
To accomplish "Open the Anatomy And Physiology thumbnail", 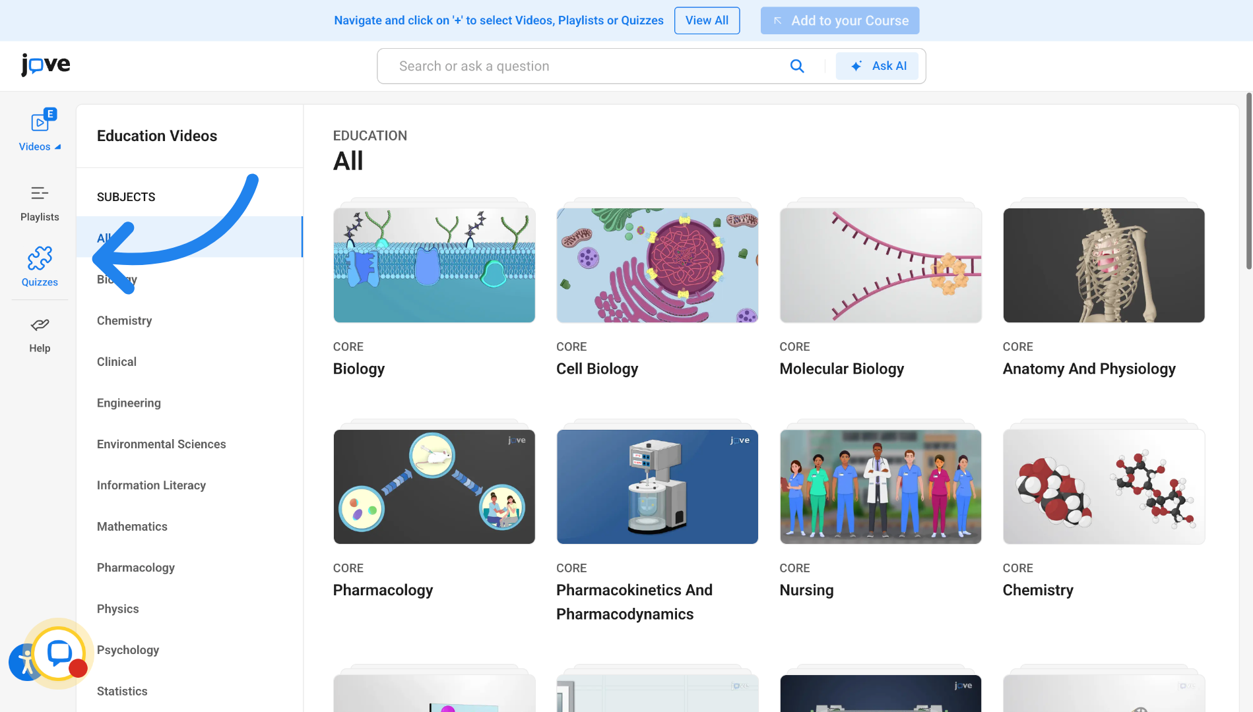I will (1104, 265).
